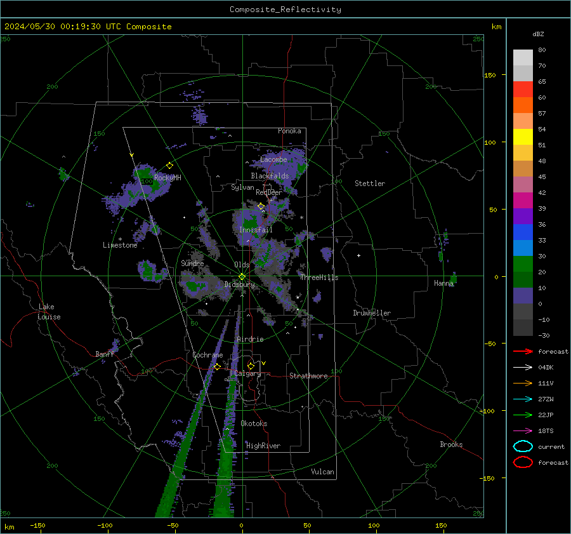Click the yellow radar-center diamond above Didsbury
The width and height of the screenshot is (571, 534).
click(x=242, y=277)
